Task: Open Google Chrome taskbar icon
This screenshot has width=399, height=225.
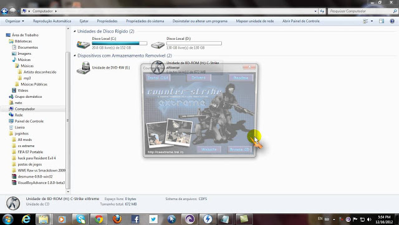Action: (x=99, y=219)
